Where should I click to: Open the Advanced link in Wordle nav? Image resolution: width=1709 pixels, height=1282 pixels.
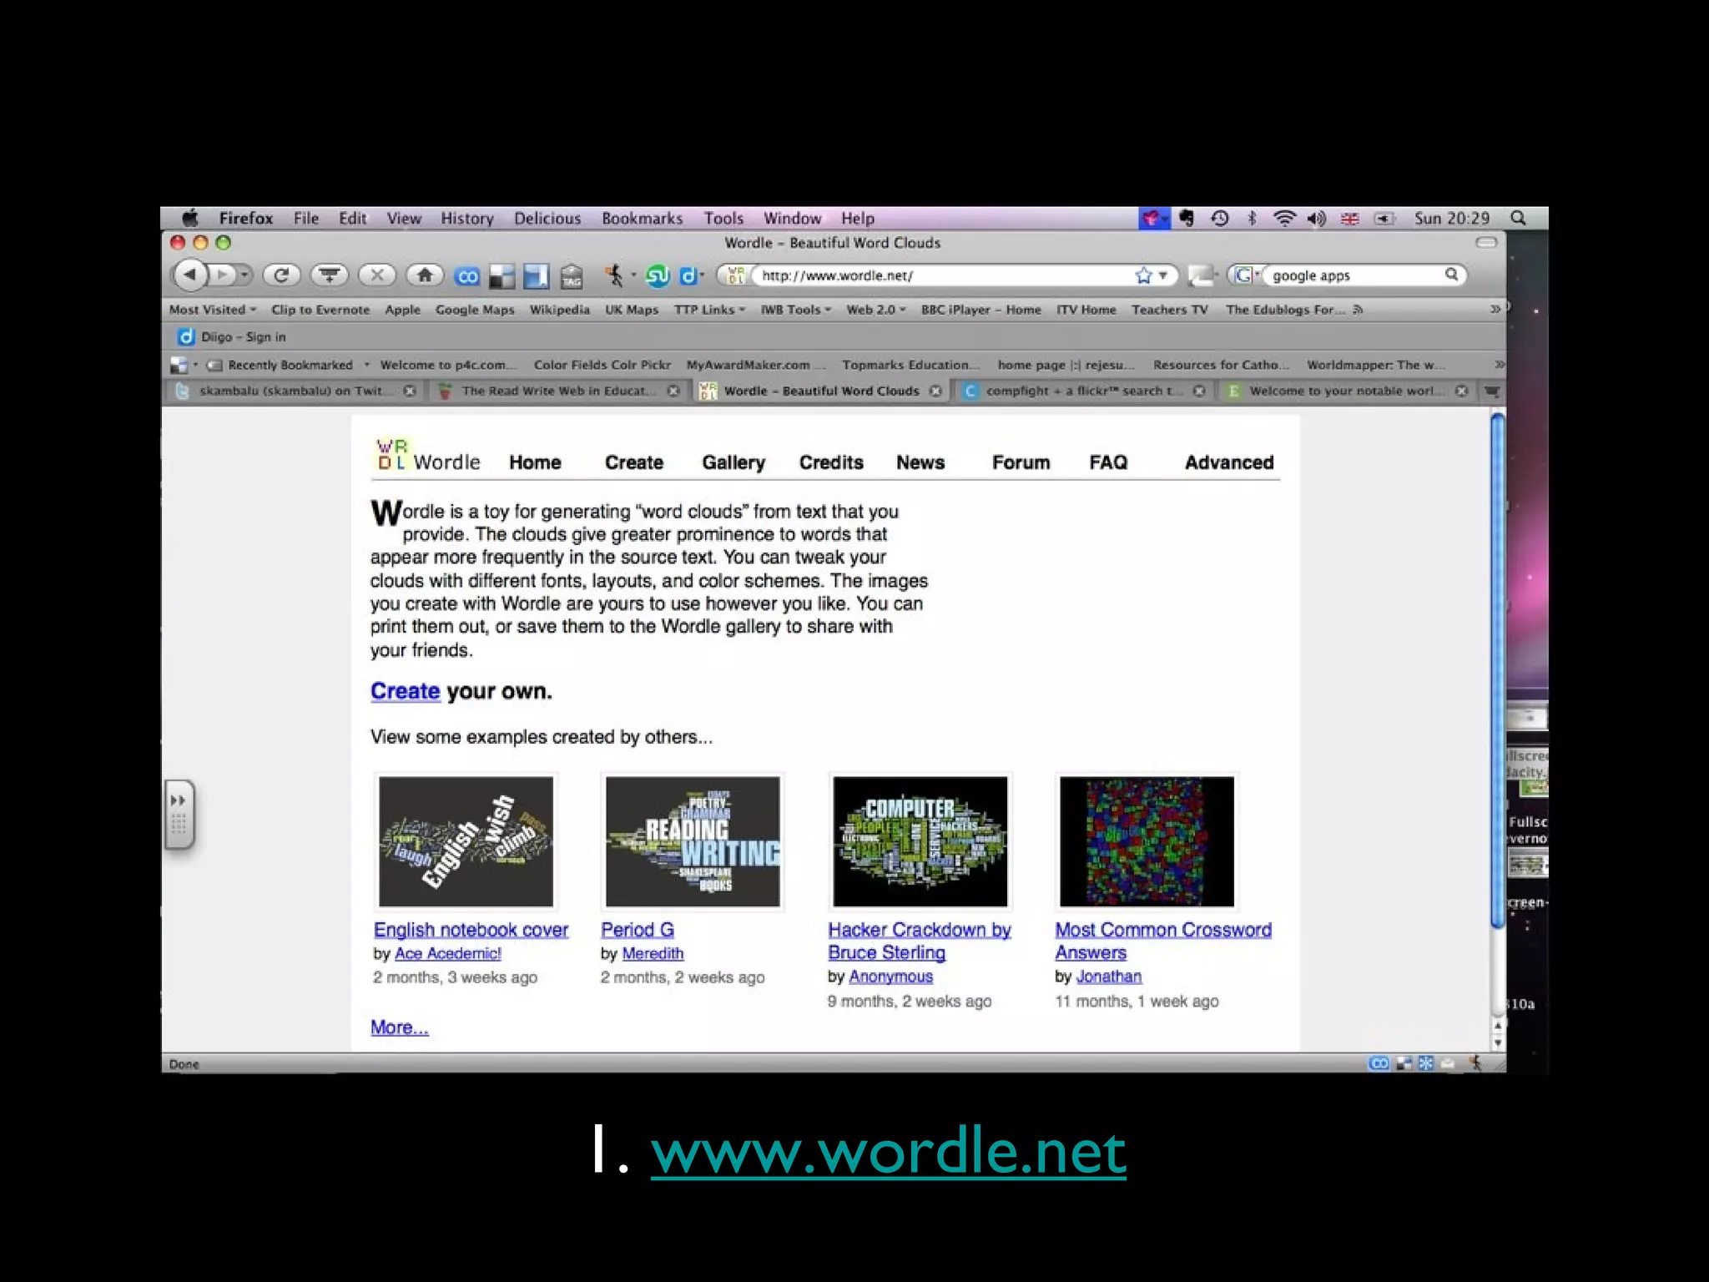click(1229, 462)
